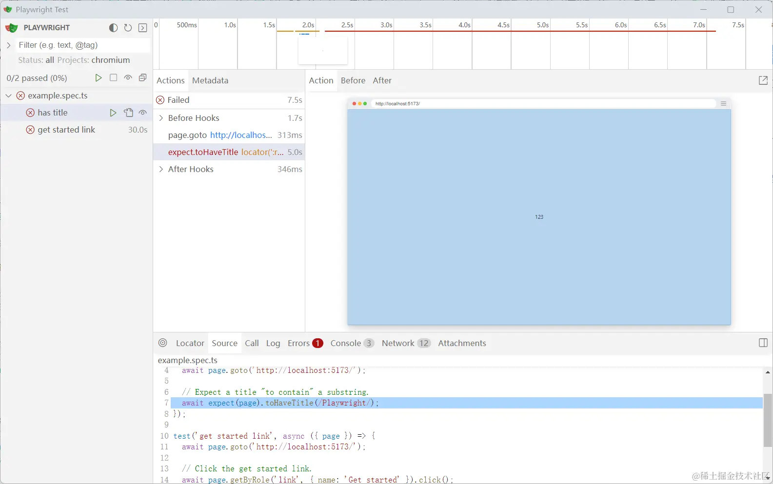
Task: Focus the test filter input field
Action: (83, 45)
